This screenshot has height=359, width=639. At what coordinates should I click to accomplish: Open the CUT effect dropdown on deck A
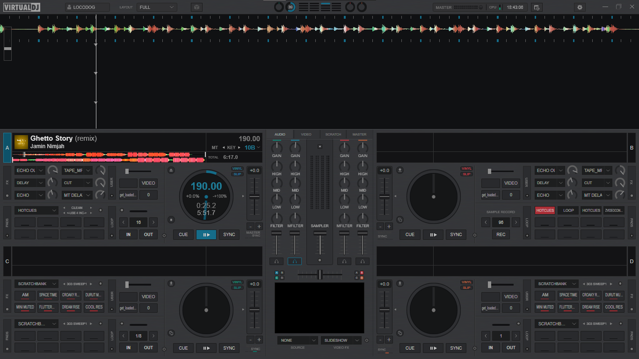(77, 183)
